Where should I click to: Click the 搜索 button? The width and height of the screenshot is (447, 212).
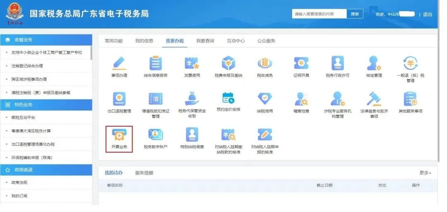[x=355, y=14]
